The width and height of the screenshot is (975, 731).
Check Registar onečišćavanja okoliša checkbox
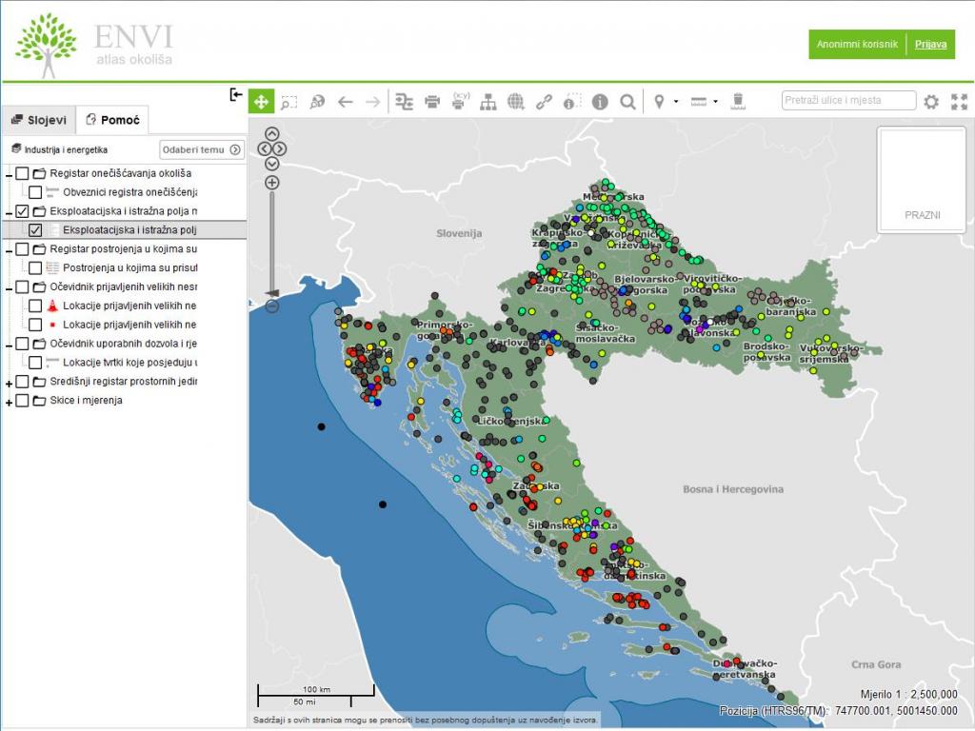[x=23, y=173]
